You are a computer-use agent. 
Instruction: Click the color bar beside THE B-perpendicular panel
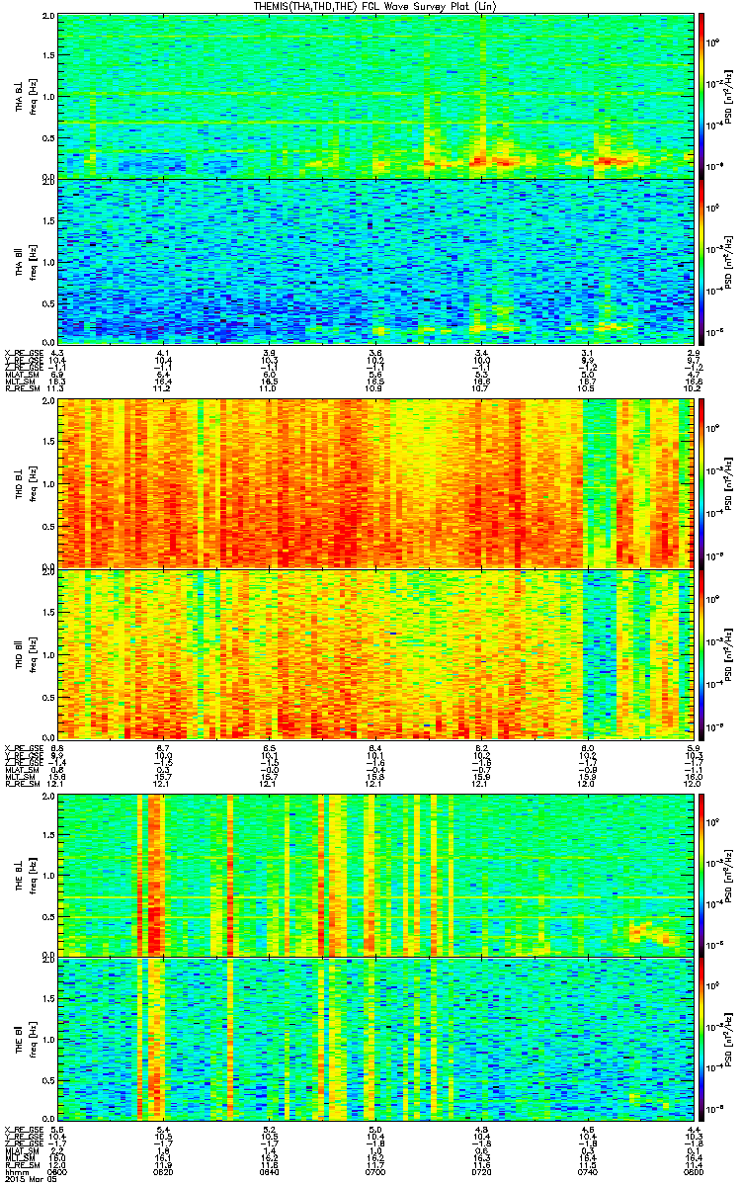tap(702, 874)
